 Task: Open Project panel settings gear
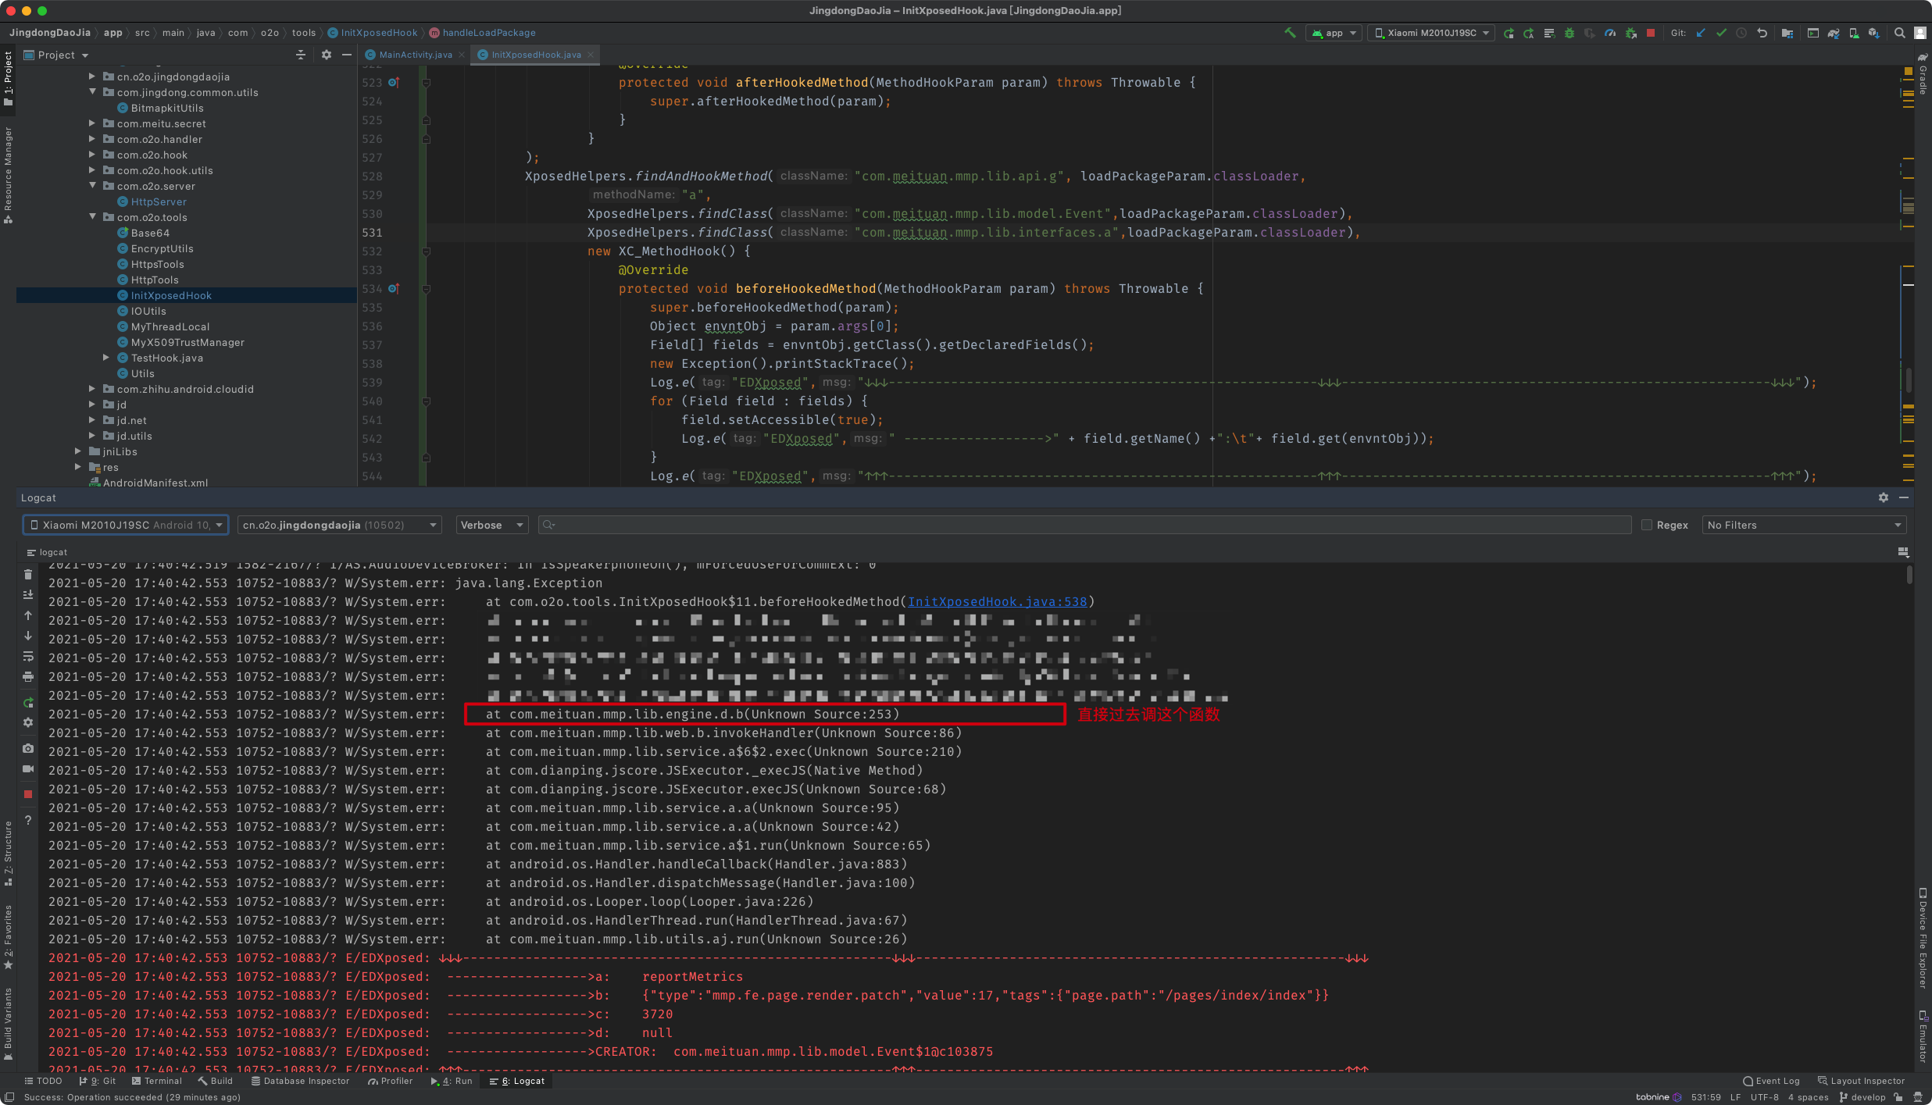pos(327,55)
